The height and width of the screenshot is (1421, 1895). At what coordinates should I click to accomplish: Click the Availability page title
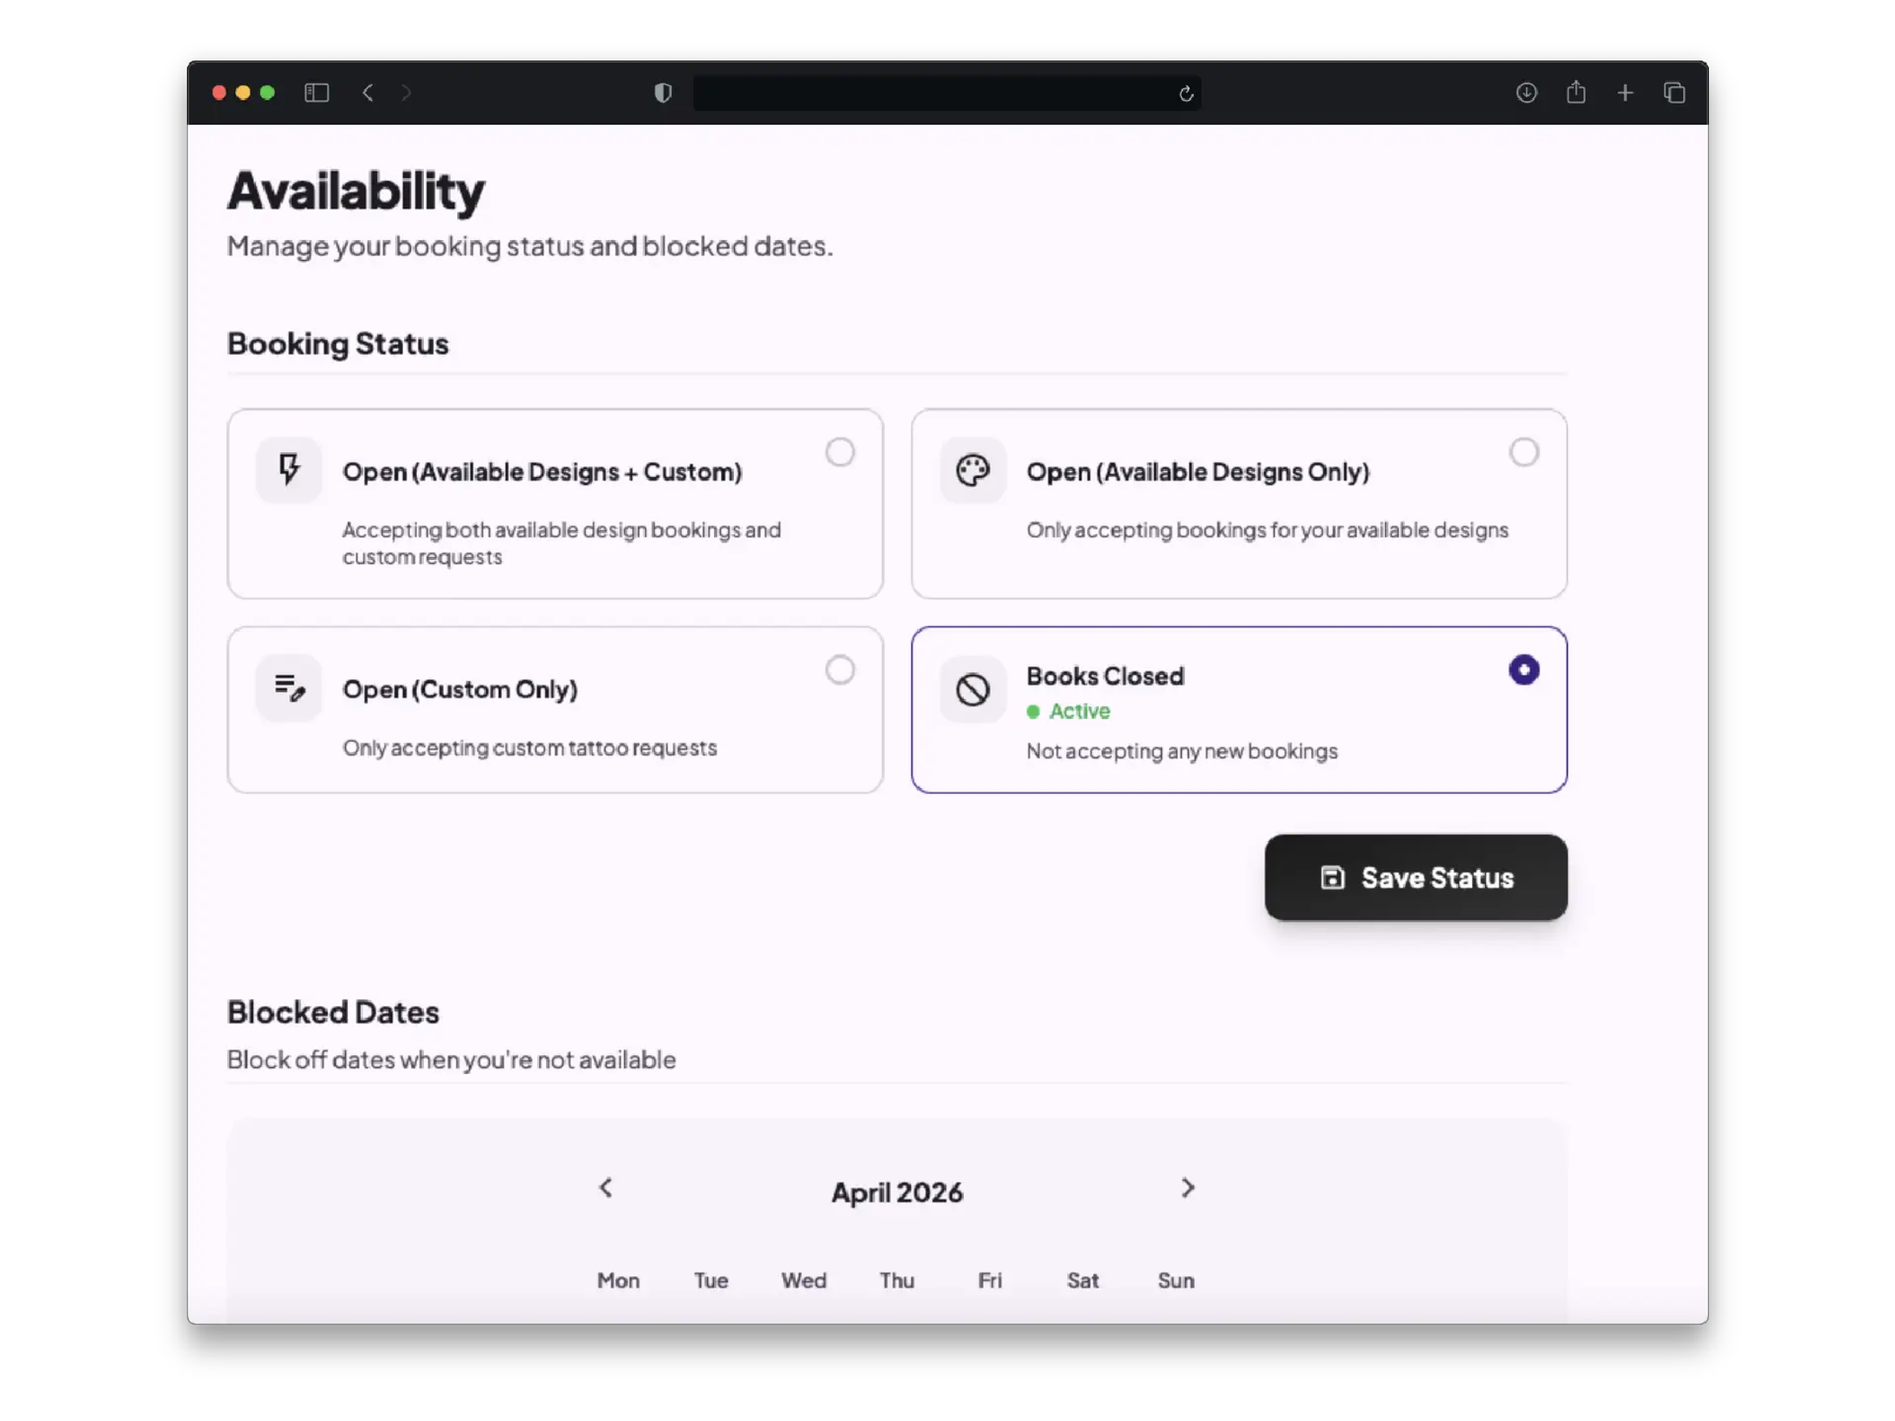point(356,190)
